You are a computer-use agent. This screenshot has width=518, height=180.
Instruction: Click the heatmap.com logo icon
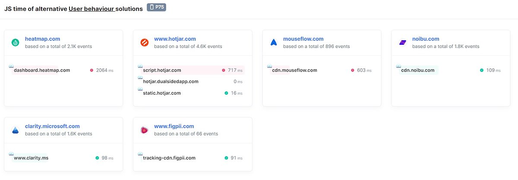tap(16, 42)
